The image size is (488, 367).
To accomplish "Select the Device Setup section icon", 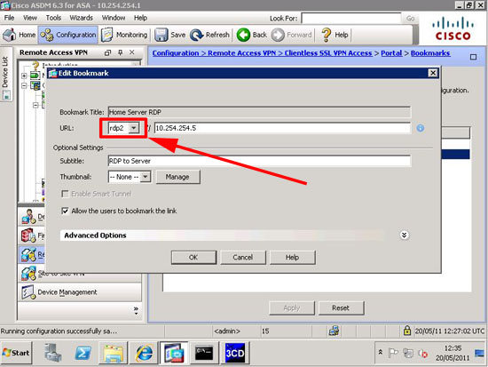I will [28, 217].
